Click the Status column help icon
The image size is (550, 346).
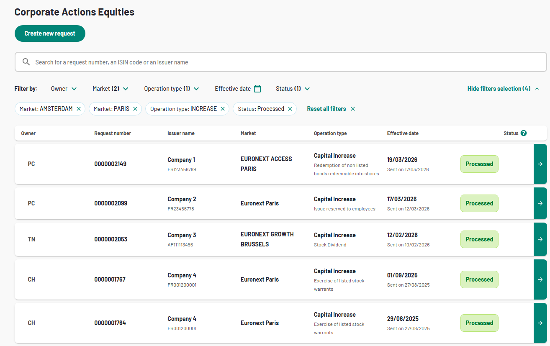point(523,133)
